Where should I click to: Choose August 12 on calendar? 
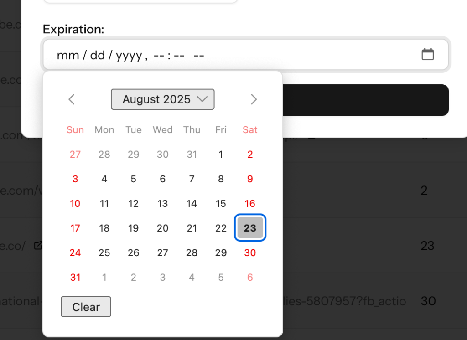(x=133, y=203)
